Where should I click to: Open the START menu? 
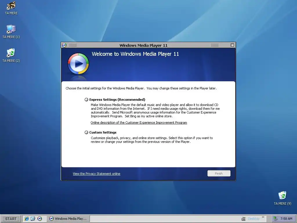[11, 219]
